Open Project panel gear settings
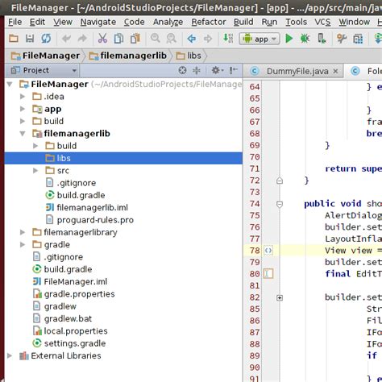Image resolution: width=382 pixels, height=382 pixels. tap(217, 70)
